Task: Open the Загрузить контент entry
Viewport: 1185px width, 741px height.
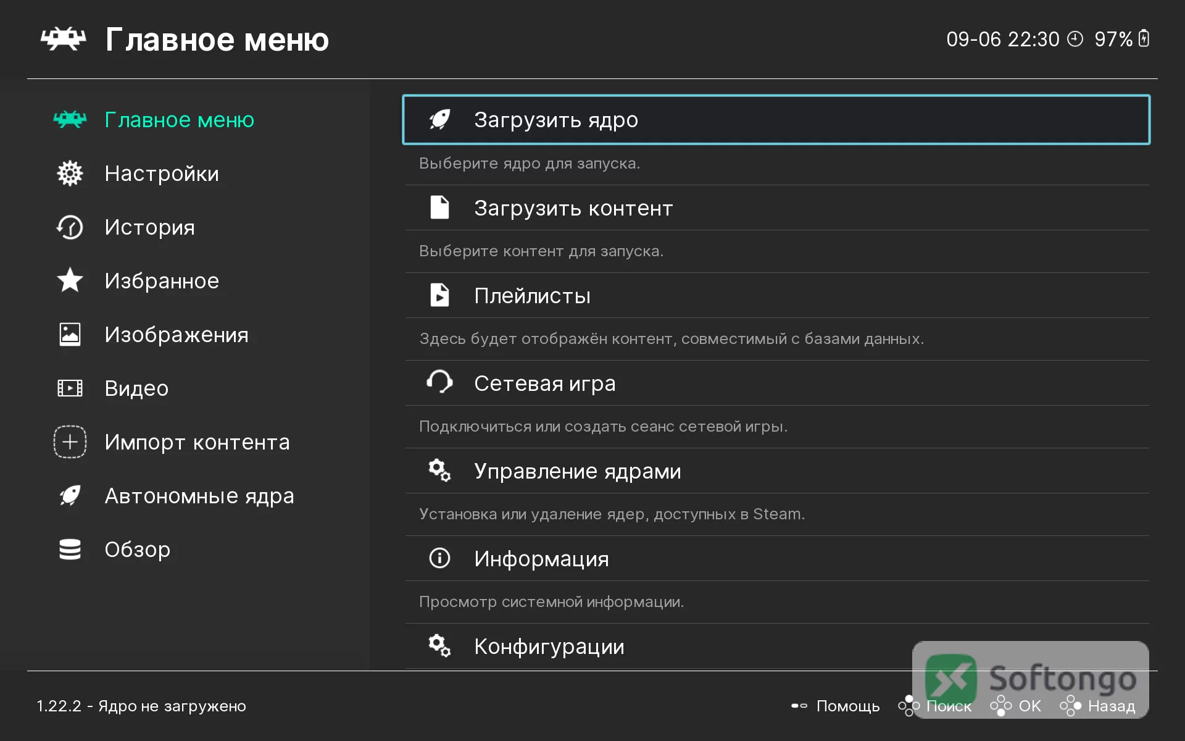Action: [x=777, y=208]
